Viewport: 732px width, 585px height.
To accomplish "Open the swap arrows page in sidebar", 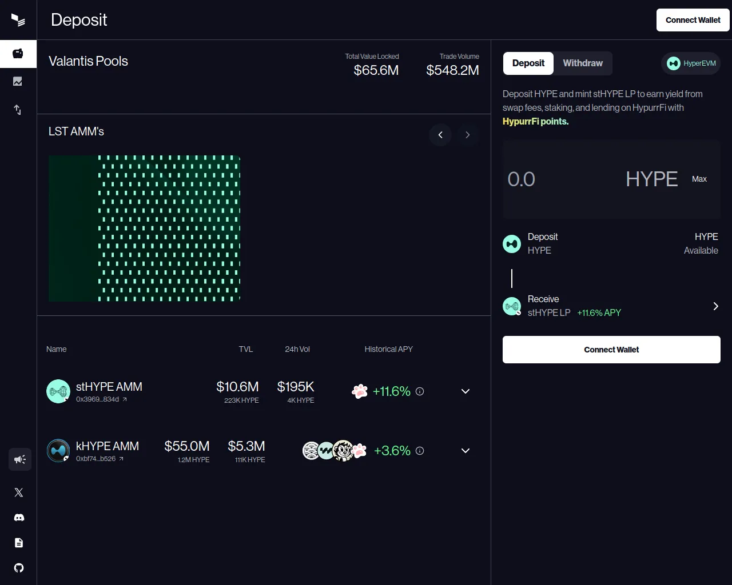I will tap(18, 110).
